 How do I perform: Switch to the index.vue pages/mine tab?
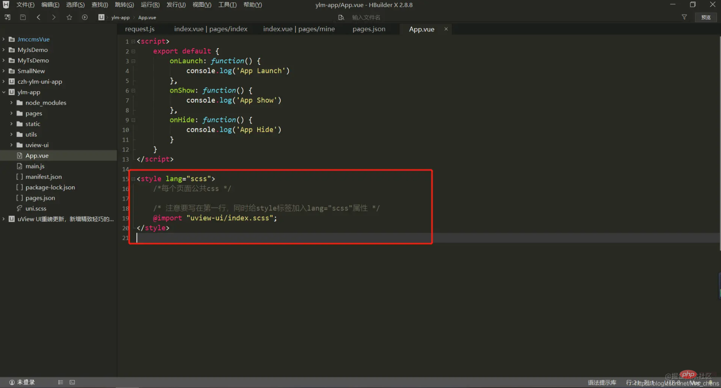(299, 29)
